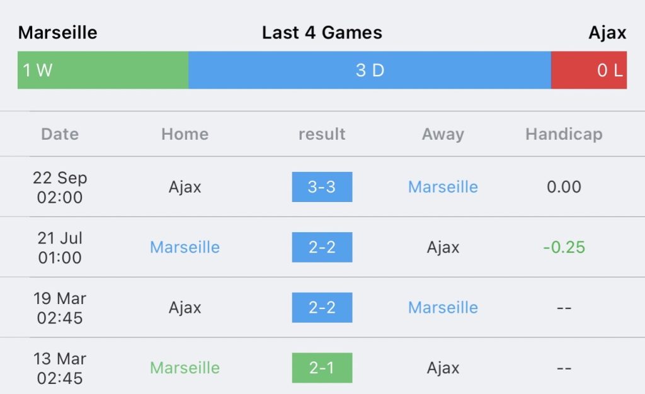The width and height of the screenshot is (645, 394).
Task: Click Marseille home link in 21 Jul row
Action: click(185, 247)
